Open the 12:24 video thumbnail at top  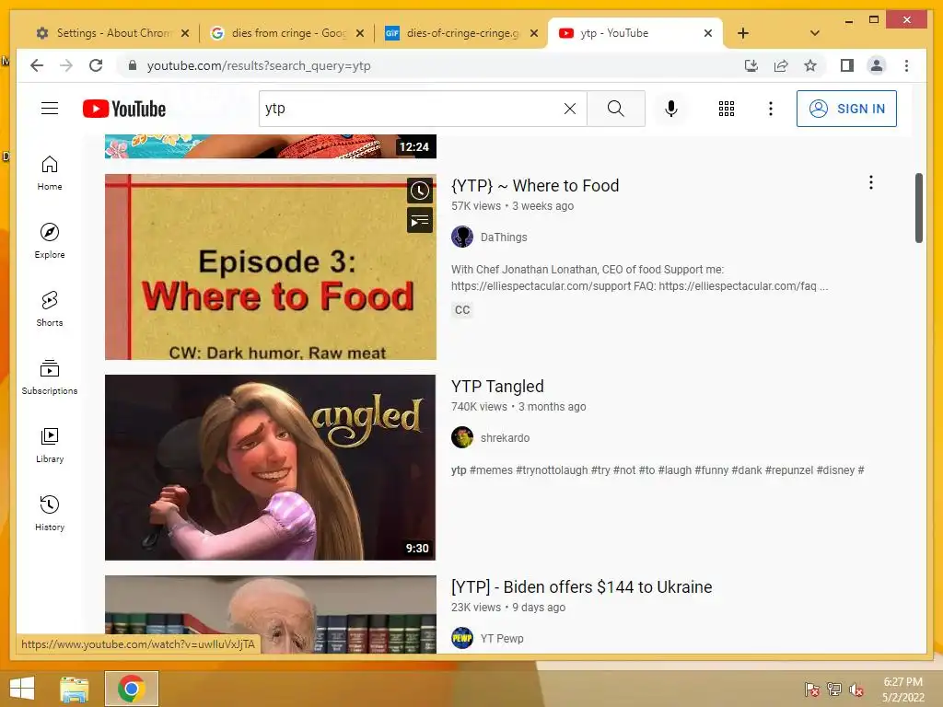(271, 146)
